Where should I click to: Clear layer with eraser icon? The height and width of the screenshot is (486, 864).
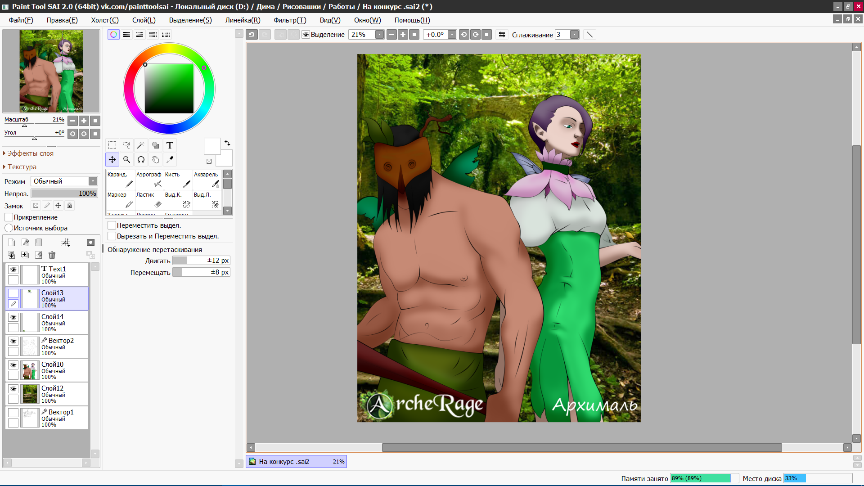(39, 255)
